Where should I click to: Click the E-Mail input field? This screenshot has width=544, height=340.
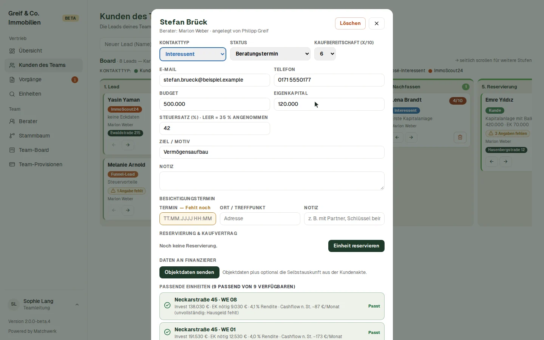[215, 80]
